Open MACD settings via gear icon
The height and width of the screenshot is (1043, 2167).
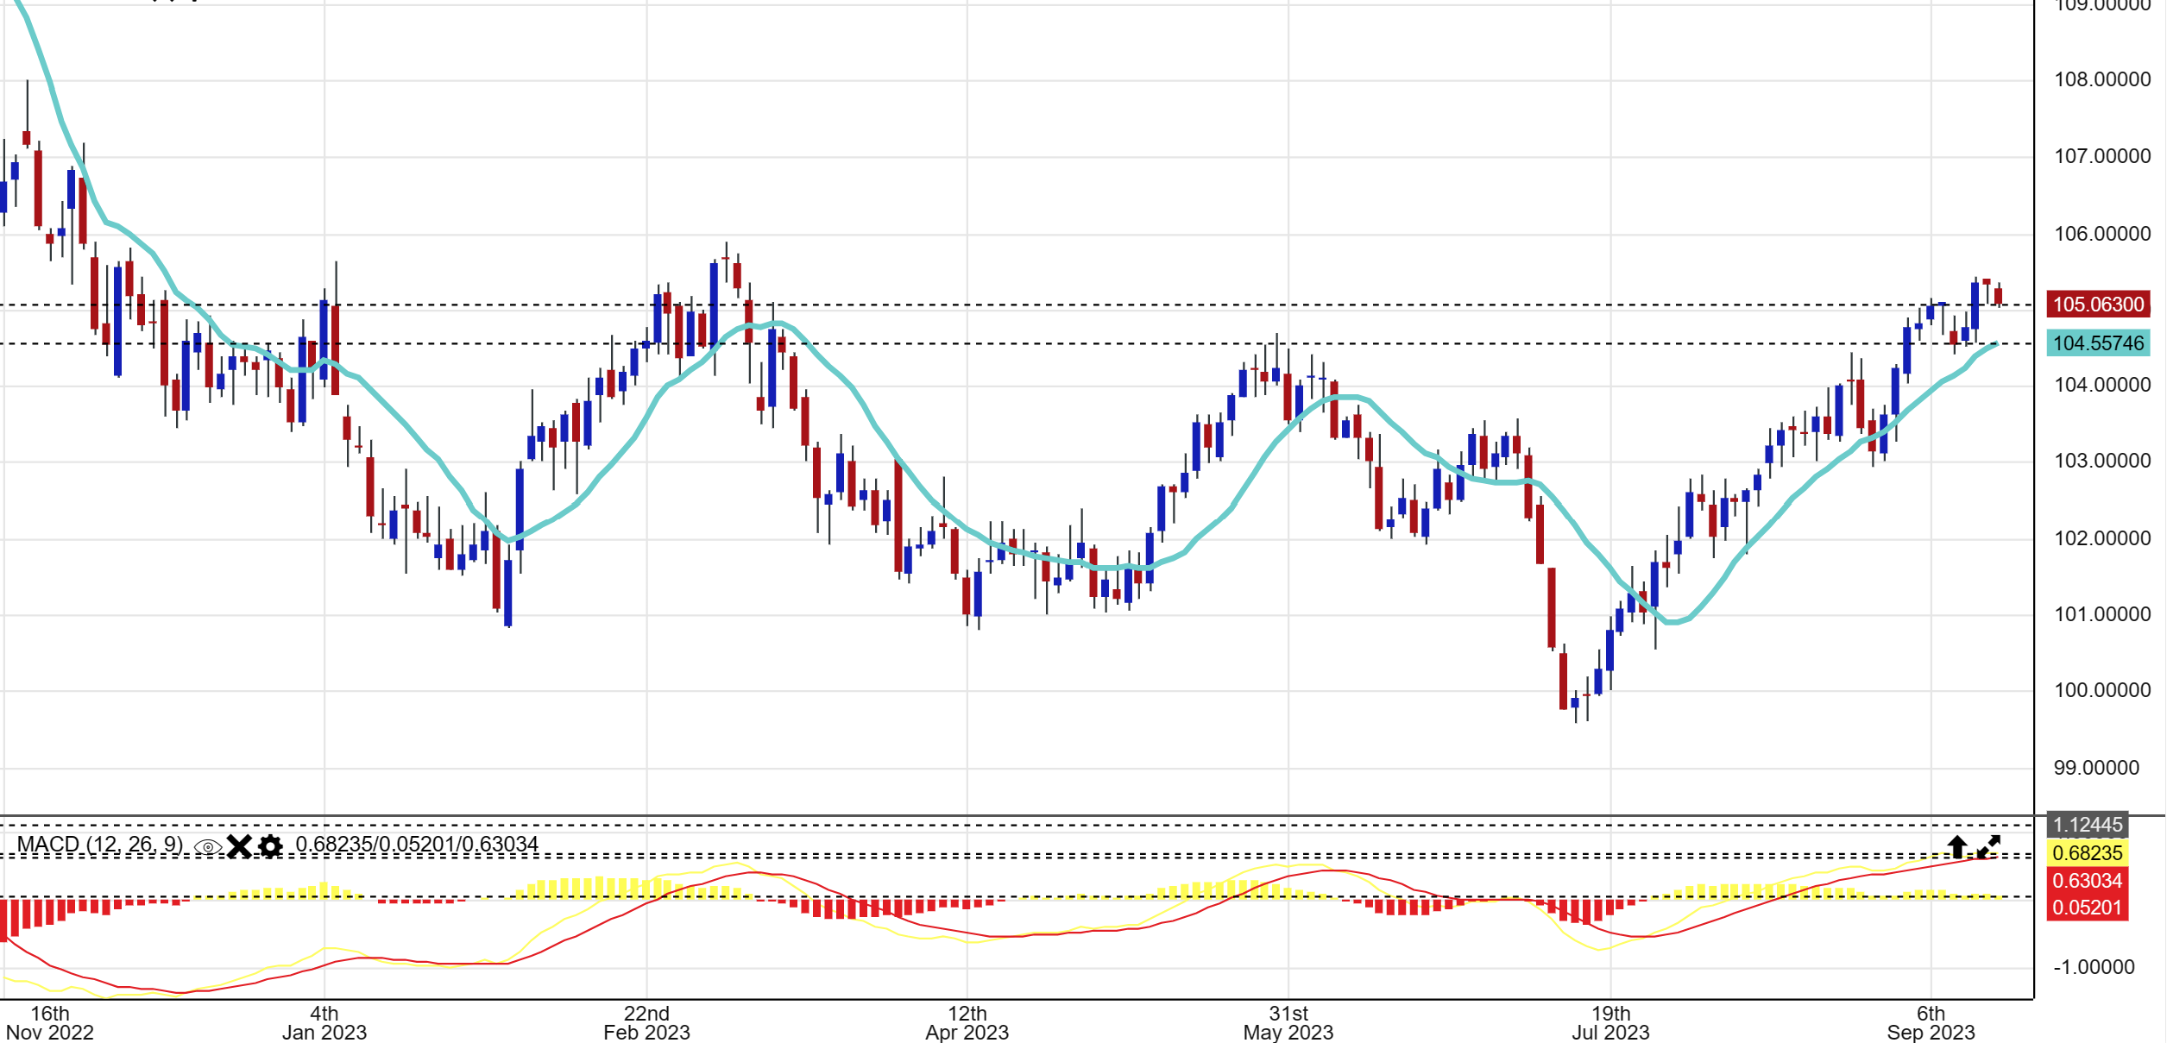(270, 846)
